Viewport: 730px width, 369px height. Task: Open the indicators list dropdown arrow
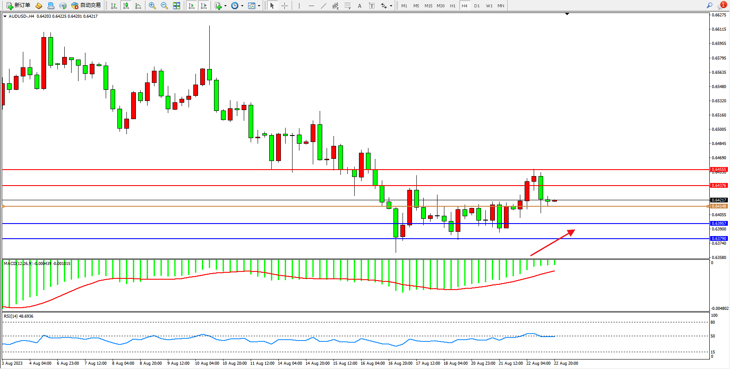pyautogui.click(x=225, y=6)
